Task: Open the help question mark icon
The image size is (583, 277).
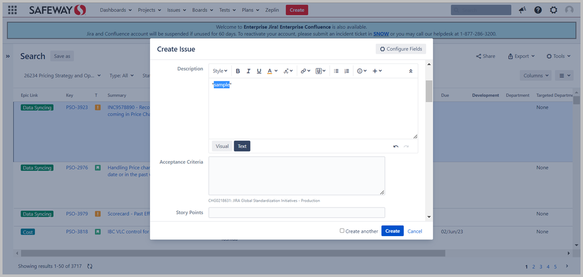Action: (x=538, y=10)
